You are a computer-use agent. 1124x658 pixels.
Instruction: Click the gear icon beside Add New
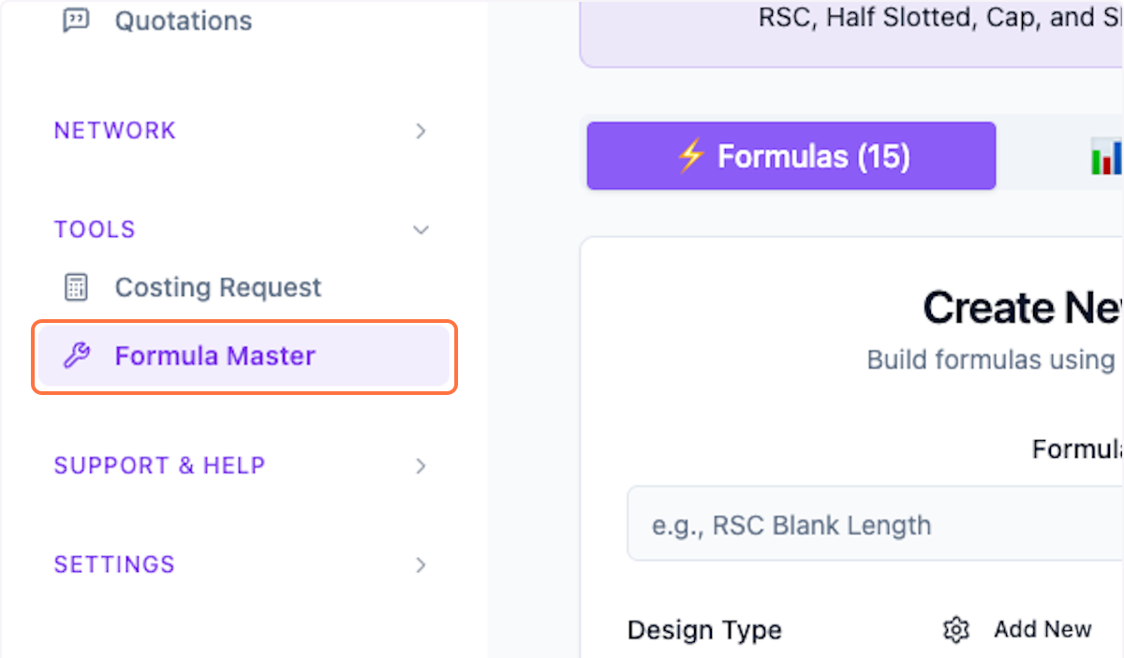[955, 630]
